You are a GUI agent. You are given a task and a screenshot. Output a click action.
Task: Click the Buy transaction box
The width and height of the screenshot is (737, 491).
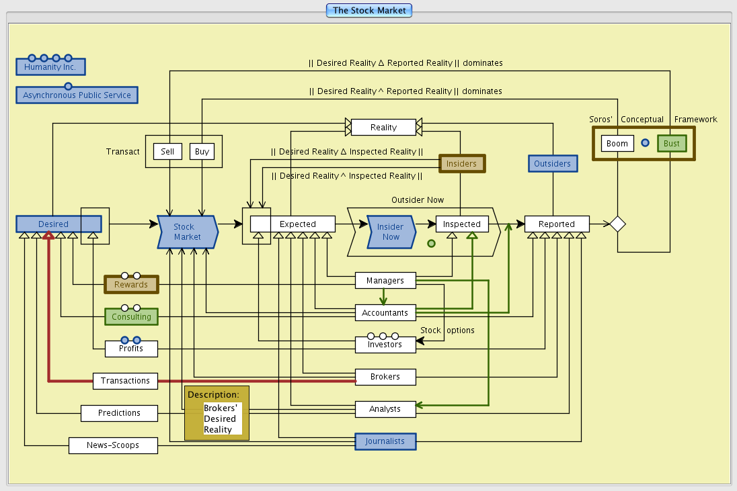coord(202,152)
